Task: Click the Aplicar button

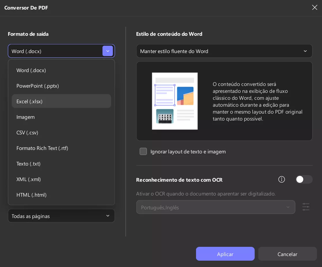Action: pyautogui.click(x=225, y=254)
